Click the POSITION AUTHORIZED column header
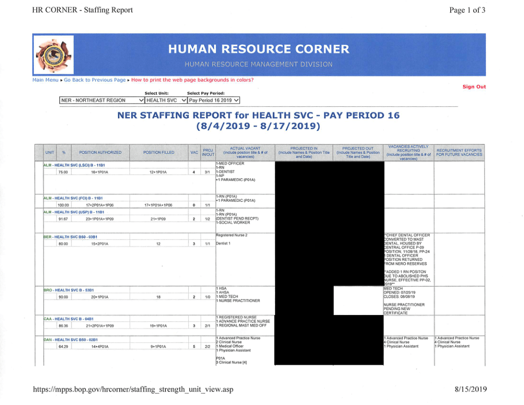Screen dimensions: 524x405 (100, 153)
